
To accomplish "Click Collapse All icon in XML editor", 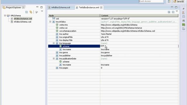I will (173, 12).
